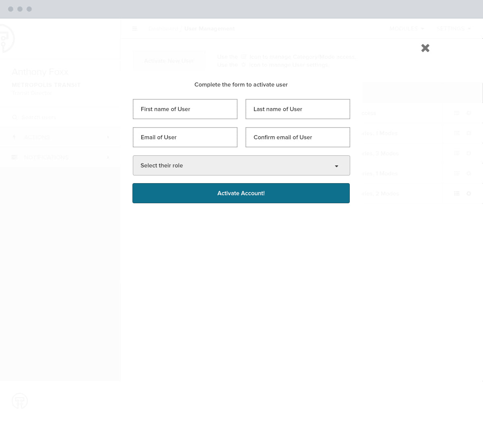Focus the Confirm email of User field
This screenshot has height=421, width=483.
(298, 137)
